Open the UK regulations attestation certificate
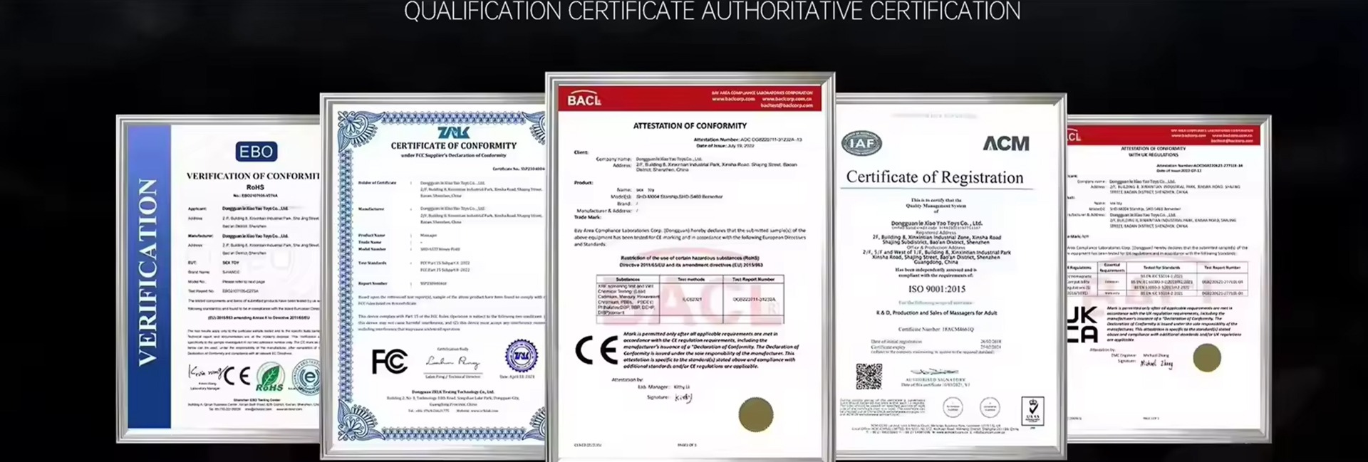The height and width of the screenshot is (462, 1368). point(1168,279)
